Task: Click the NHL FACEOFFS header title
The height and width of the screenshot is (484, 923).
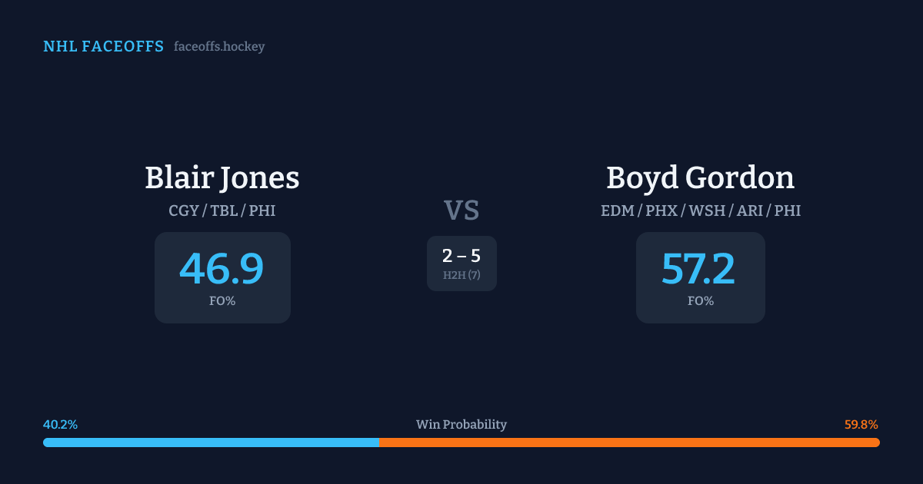Action: (x=103, y=47)
